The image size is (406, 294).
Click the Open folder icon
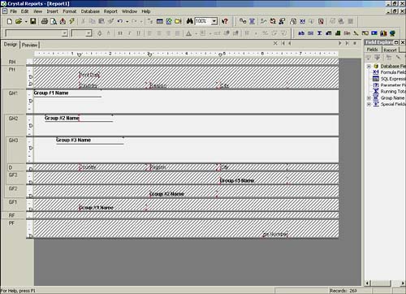point(19,21)
